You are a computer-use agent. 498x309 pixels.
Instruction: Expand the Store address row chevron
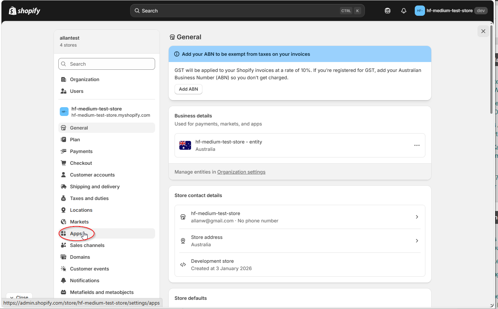(x=417, y=241)
